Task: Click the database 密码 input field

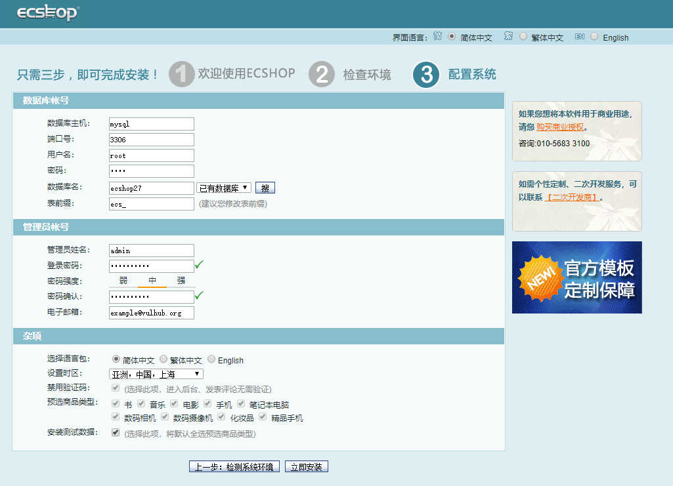Action: (152, 171)
